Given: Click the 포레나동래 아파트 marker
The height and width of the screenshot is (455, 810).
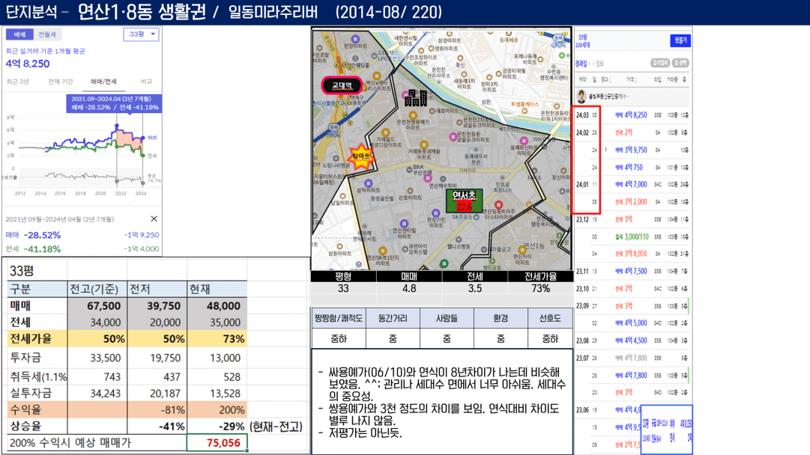Looking at the screenshot, I should pyautogui.click(x=541, y=60).
